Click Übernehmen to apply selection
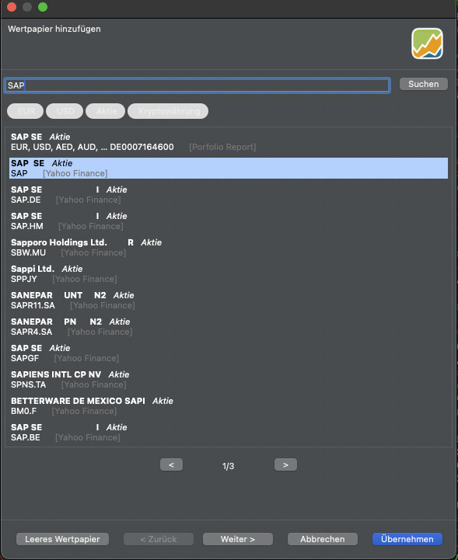Screen dimensions: 458x560 click(407, 539)
